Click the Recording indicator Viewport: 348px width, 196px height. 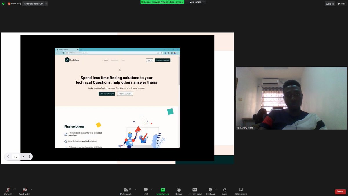click(x=14, y=4)
